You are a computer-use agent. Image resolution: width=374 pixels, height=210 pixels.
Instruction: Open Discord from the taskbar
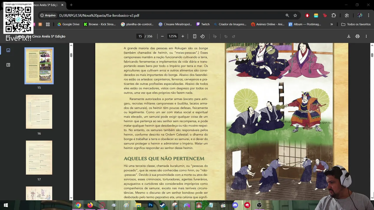(235, 205)
